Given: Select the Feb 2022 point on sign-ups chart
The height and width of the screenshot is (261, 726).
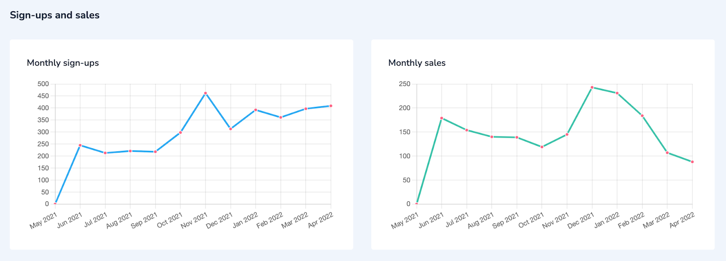Looking at the screenshot, I should (x=281, y=117).
